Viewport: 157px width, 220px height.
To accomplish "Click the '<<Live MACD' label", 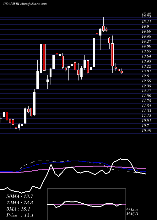I will pos(132,212).
